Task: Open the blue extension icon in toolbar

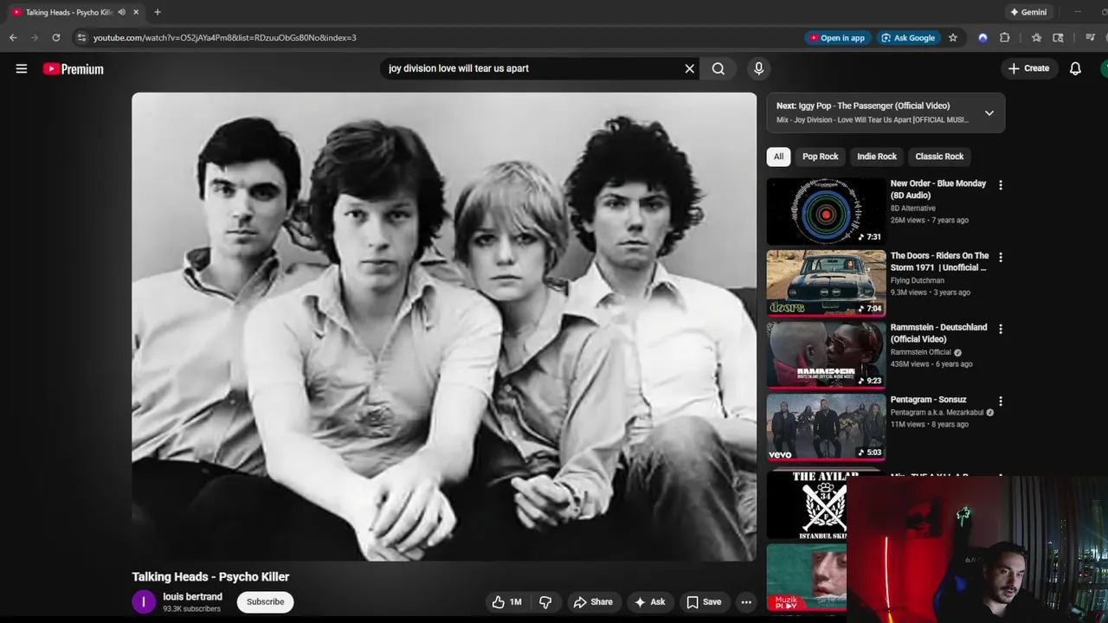Action: 982,37
